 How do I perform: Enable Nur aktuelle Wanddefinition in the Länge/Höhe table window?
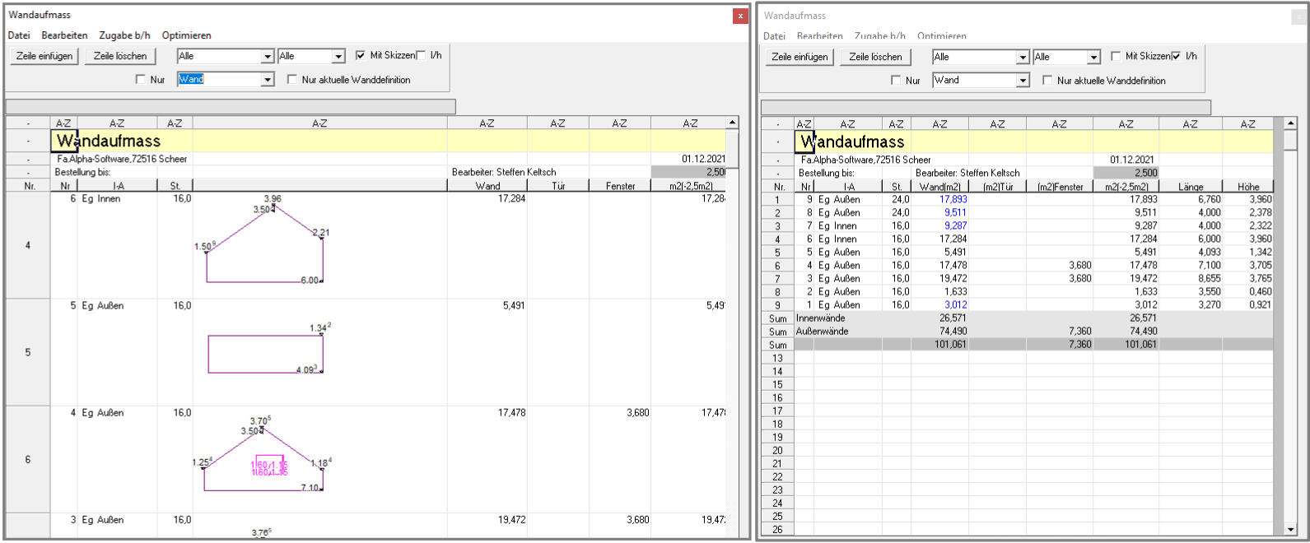(x=1047, y=81)
